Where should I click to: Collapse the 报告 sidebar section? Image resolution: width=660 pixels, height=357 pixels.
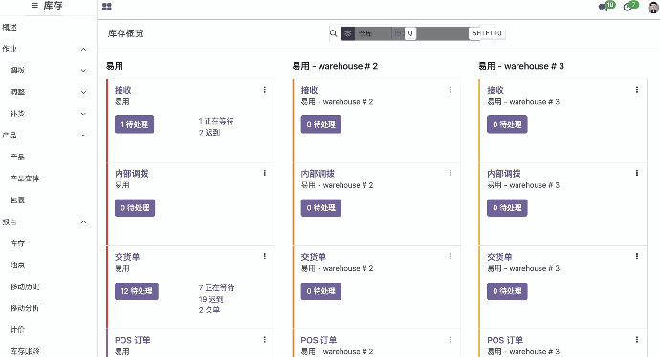(x=84, y=222)
